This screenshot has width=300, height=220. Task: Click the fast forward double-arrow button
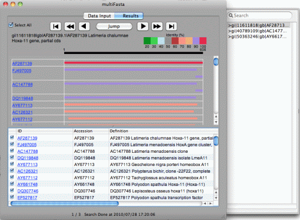click(157, 26)
